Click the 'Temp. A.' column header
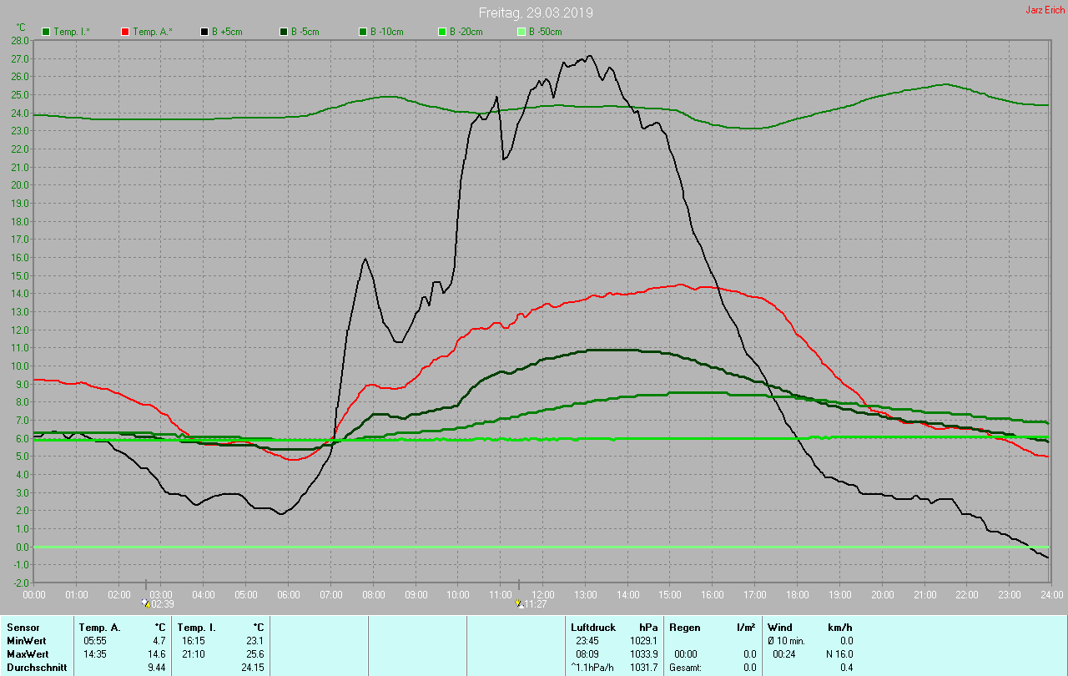Screen dimensions: 1068x676 coord(99,627)
